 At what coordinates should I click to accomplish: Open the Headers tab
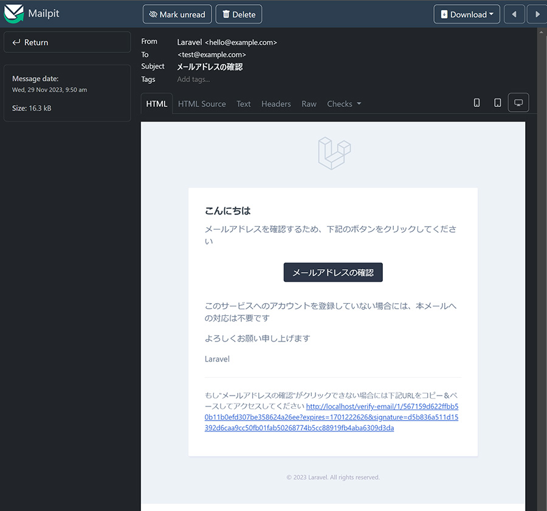tap(276, 104)
